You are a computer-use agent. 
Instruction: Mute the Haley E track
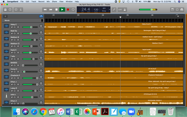12,27
